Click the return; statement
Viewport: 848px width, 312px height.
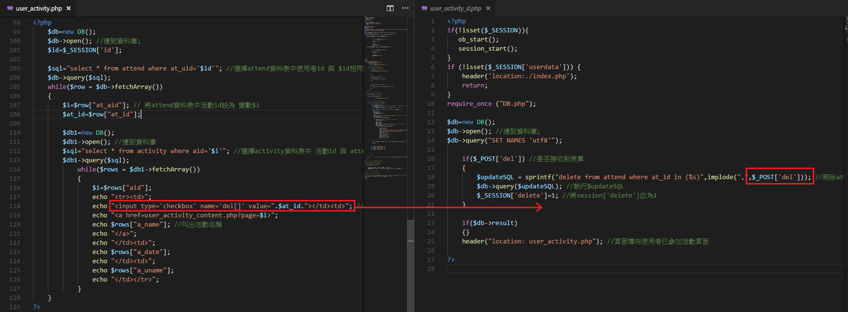[475, 85]
